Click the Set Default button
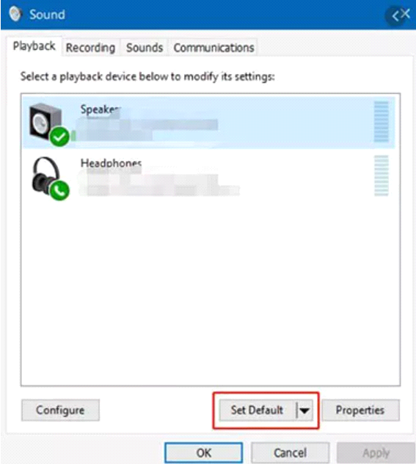 click(x=257, y=410)
